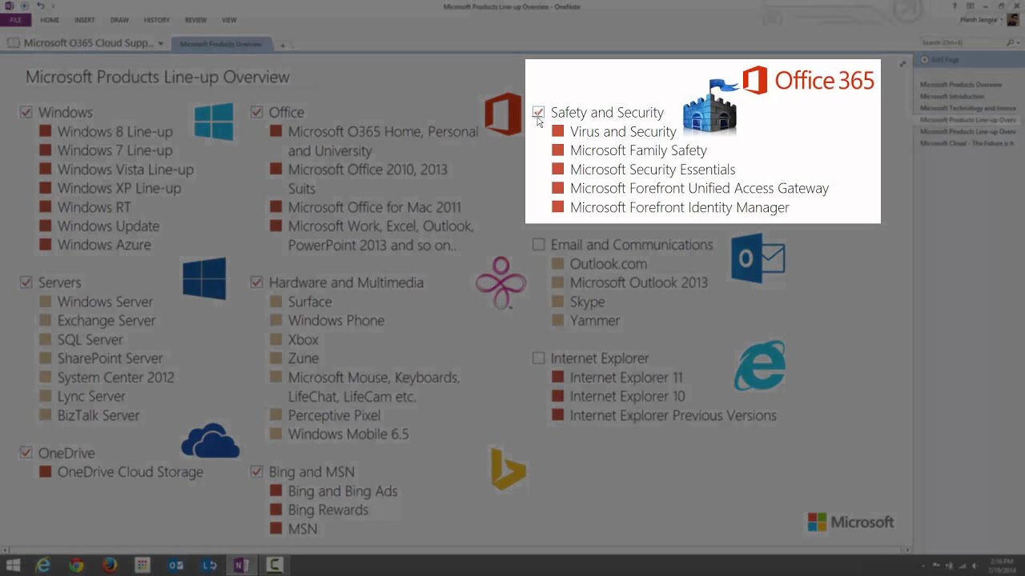This screenshot has width=1025, height=576.
Task: Check the Email and Communications checkbox
Action: [x=538, y=245]
